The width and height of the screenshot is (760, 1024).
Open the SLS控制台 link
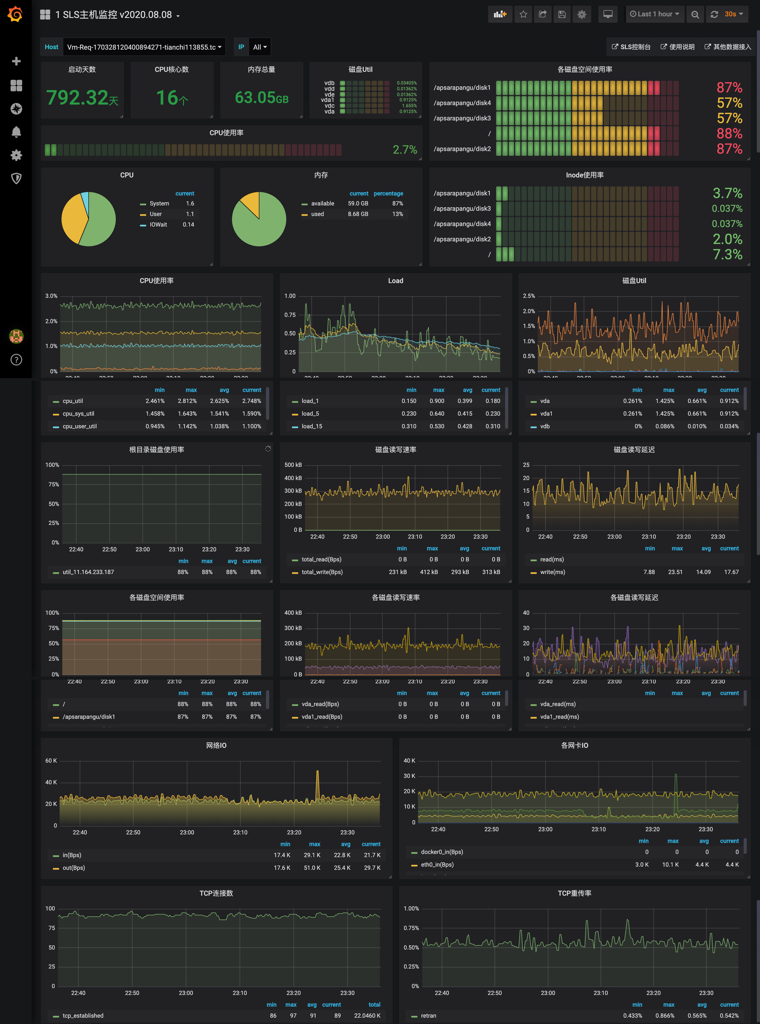(x=631, y=47)
